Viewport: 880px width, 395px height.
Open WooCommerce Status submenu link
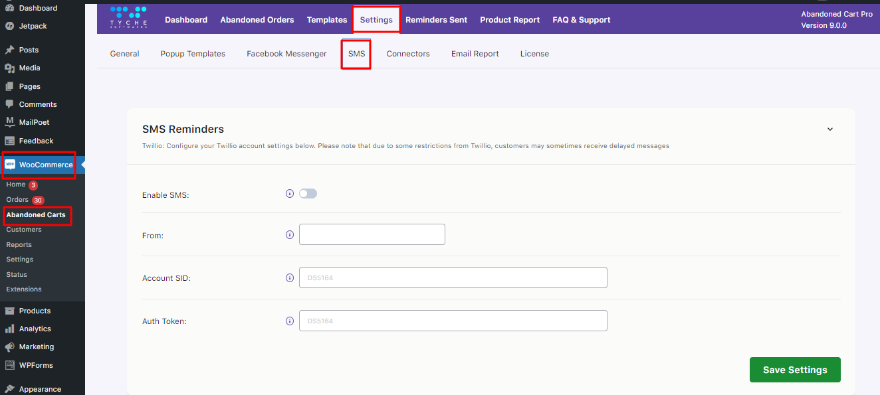coord(17,275)
